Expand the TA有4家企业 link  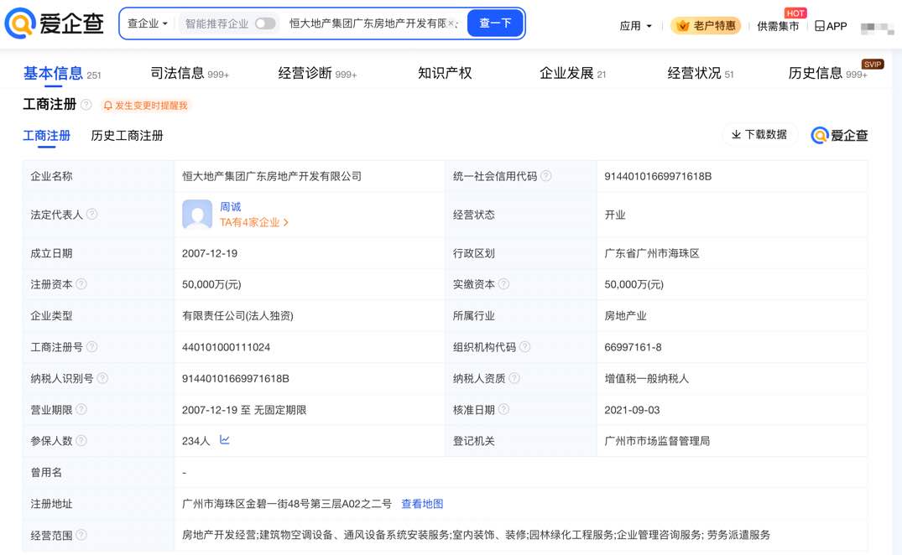coord(253,222)
